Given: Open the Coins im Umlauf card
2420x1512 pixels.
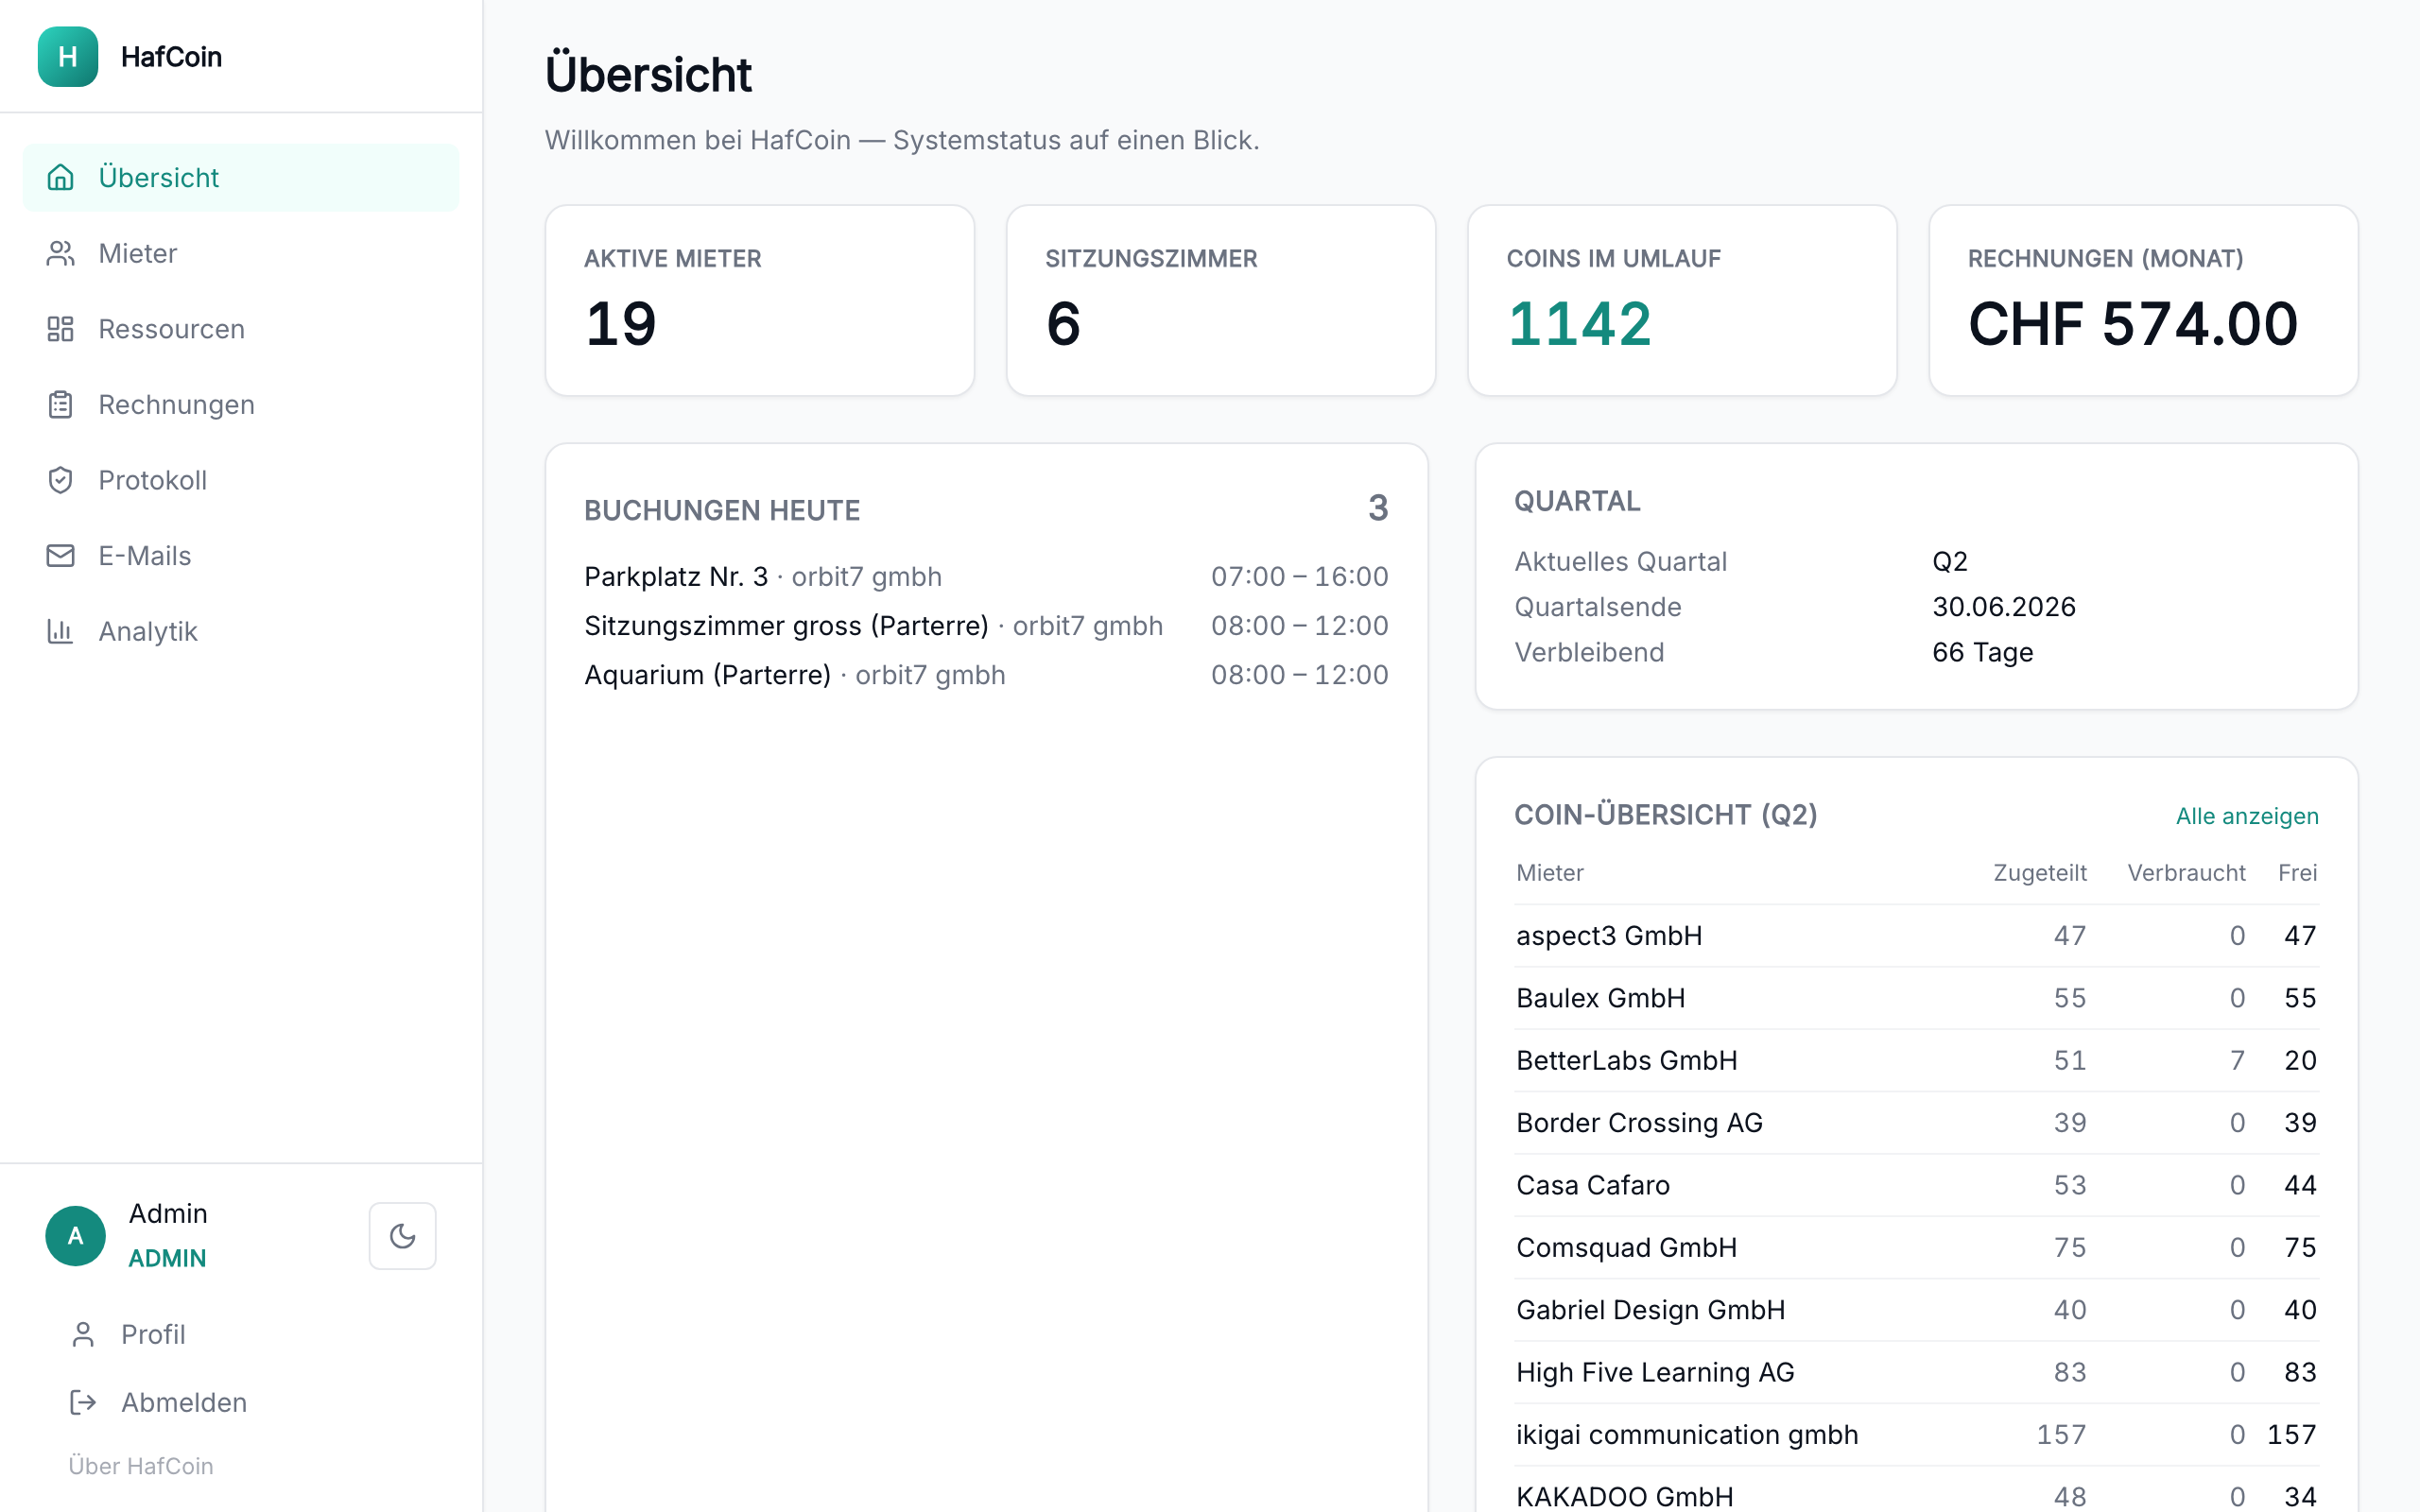Looking at the screenshot, I should [1682, 301].
